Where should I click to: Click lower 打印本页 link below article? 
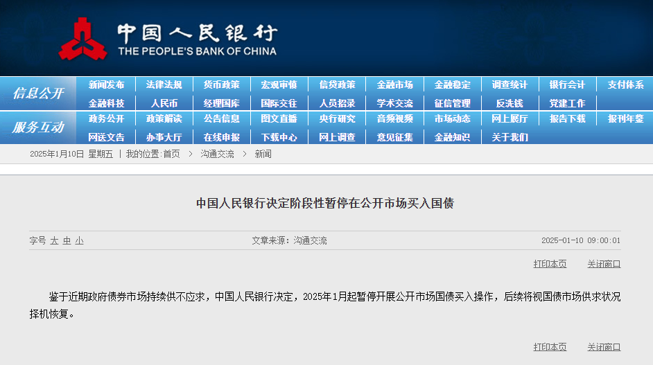coord(550,347)
